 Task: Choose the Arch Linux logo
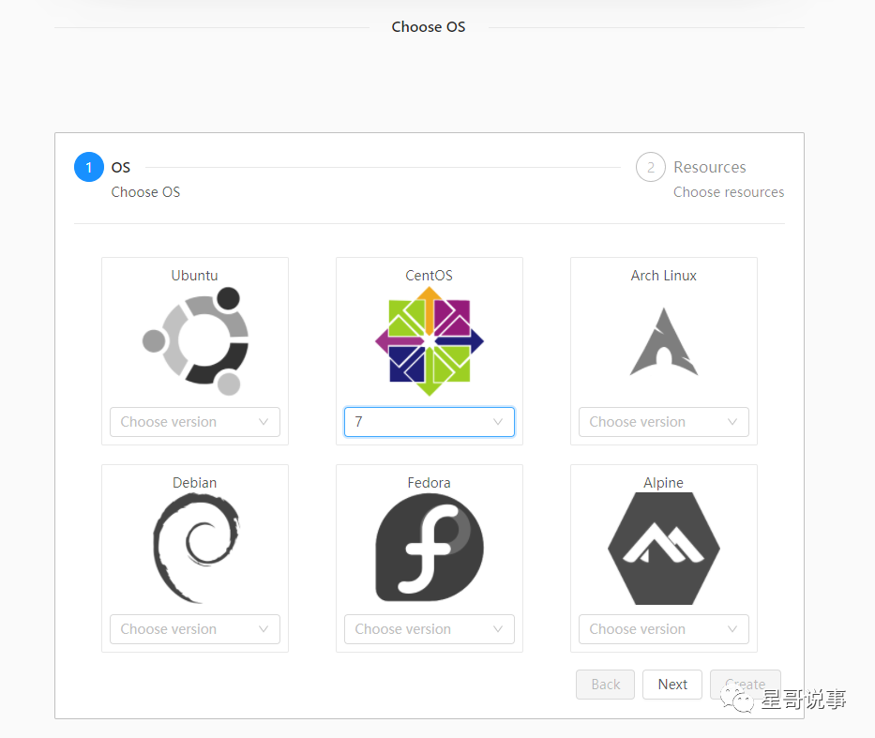(664, 342)
